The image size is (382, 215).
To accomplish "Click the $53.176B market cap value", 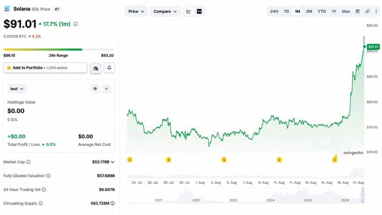I will (x=101, y=162).
